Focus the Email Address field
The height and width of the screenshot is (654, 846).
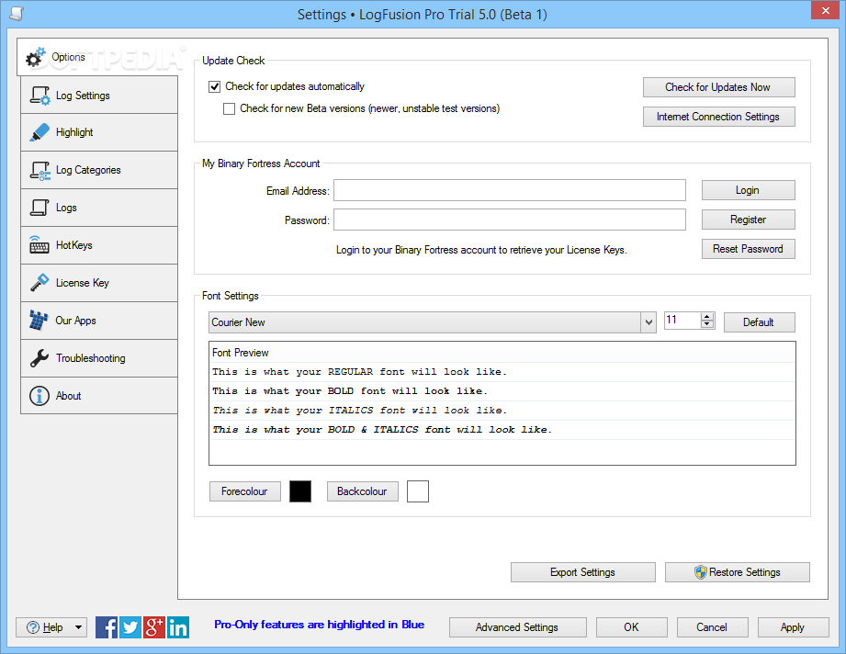point(509,190)
